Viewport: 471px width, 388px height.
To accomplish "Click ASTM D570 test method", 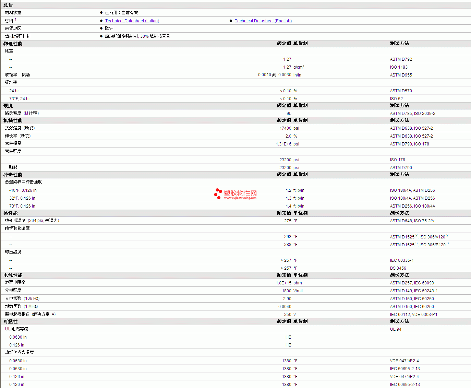I will tap(401, 91).
